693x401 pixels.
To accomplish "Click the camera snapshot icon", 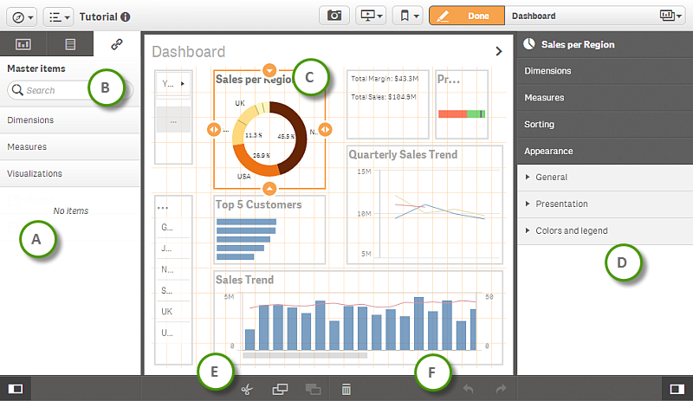I will [334, 16].
